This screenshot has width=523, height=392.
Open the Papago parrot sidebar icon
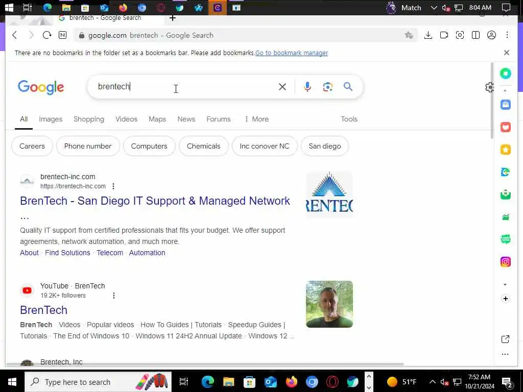[x=505, y=172]
